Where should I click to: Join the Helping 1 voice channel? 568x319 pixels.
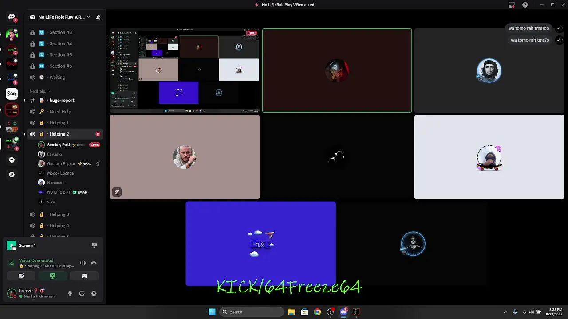tap(65, 123)
